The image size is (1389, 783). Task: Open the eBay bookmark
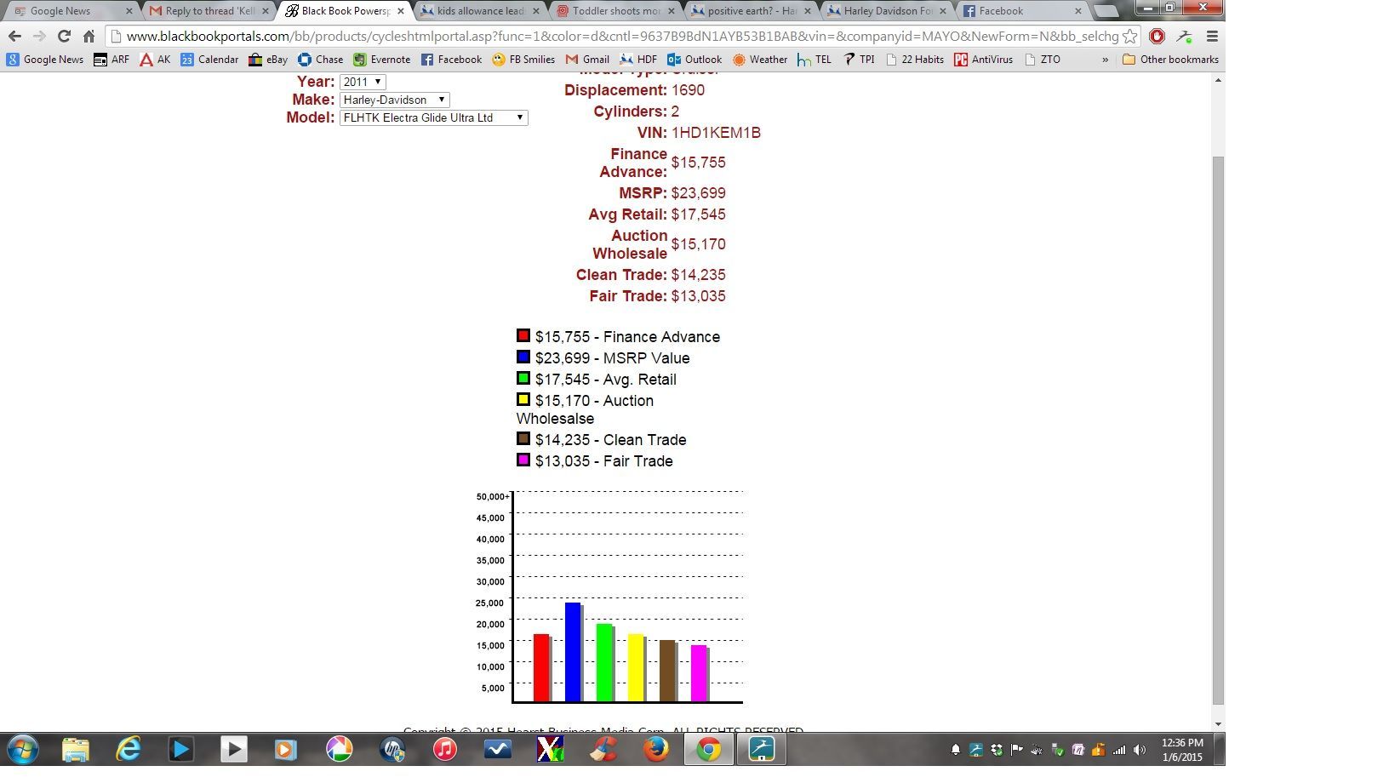[x=268, y=60]
